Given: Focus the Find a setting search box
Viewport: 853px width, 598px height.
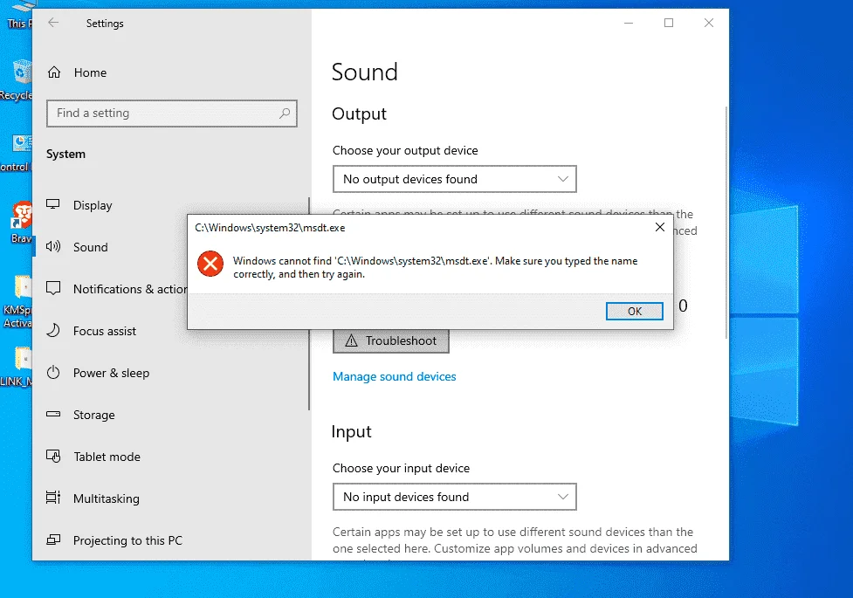Looking at the screenshot, I should tap(172, 113).
